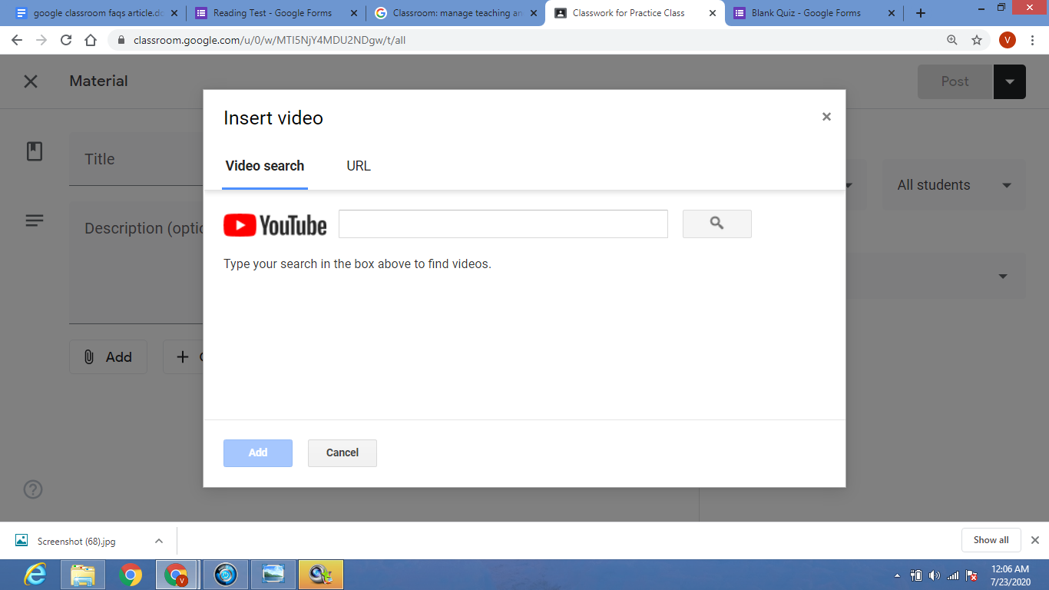Click the YouTube logo
The image size is (1049, 590).
(x=275, y=225)
